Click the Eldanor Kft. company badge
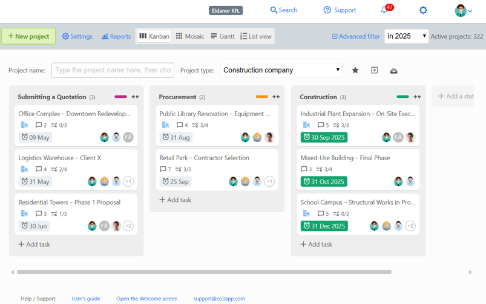The height and width of the screenshot is (304, 486). (226, 10)
